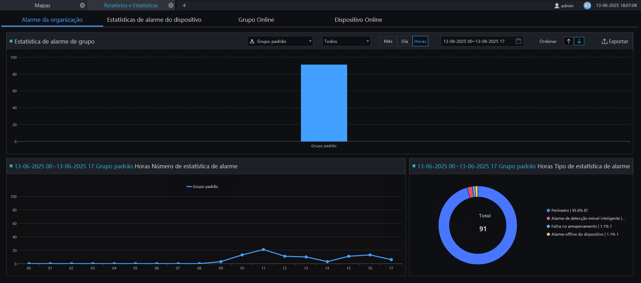Expand the Todos alarm type dropdown
Screen dimensions: 641x283
pyautogui.click(x=346, y=41)
